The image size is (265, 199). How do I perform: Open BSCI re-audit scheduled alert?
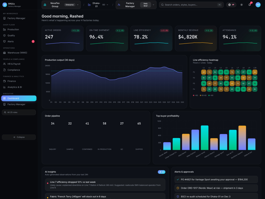216,196
